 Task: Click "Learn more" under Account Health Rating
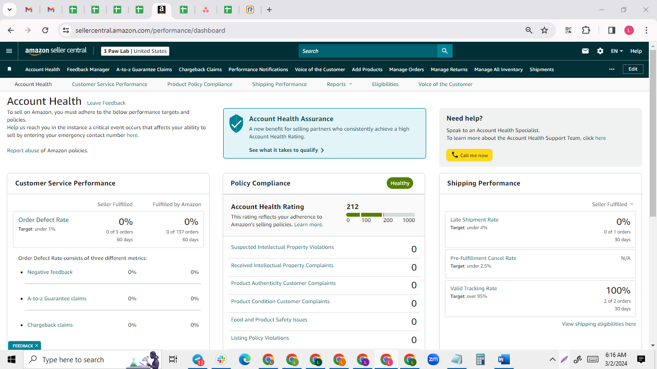[x=308, y=224]
